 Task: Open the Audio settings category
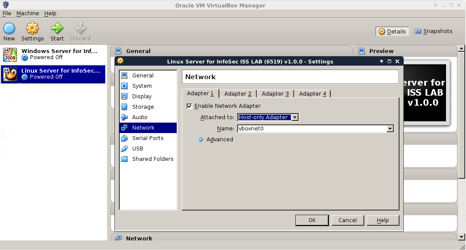148,117
